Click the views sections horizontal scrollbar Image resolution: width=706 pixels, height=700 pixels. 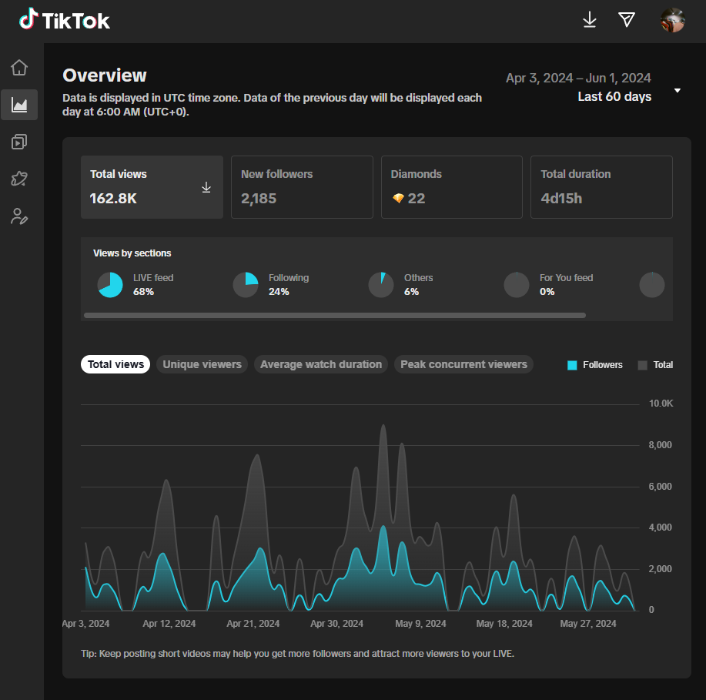coord(335,315)
